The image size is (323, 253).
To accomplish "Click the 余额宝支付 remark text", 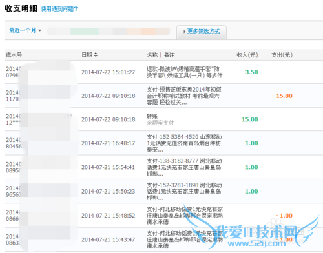I will 160,123.
